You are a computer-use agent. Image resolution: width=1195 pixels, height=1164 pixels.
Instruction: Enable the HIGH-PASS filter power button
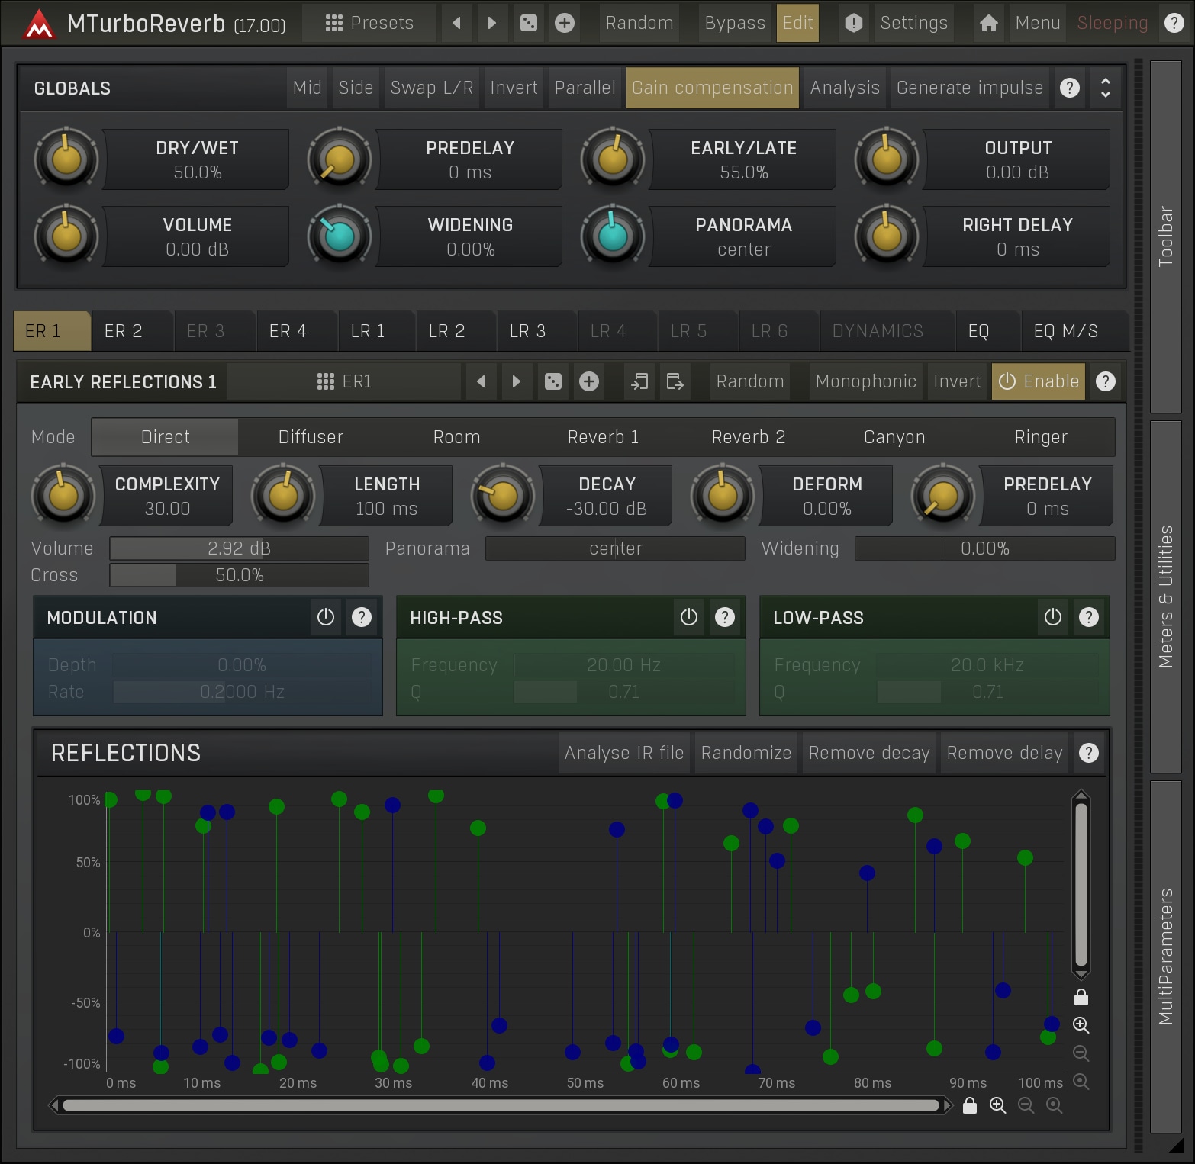(689, 617)
